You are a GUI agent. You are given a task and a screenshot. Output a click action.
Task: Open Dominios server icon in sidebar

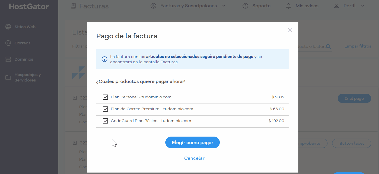[8, 59]
